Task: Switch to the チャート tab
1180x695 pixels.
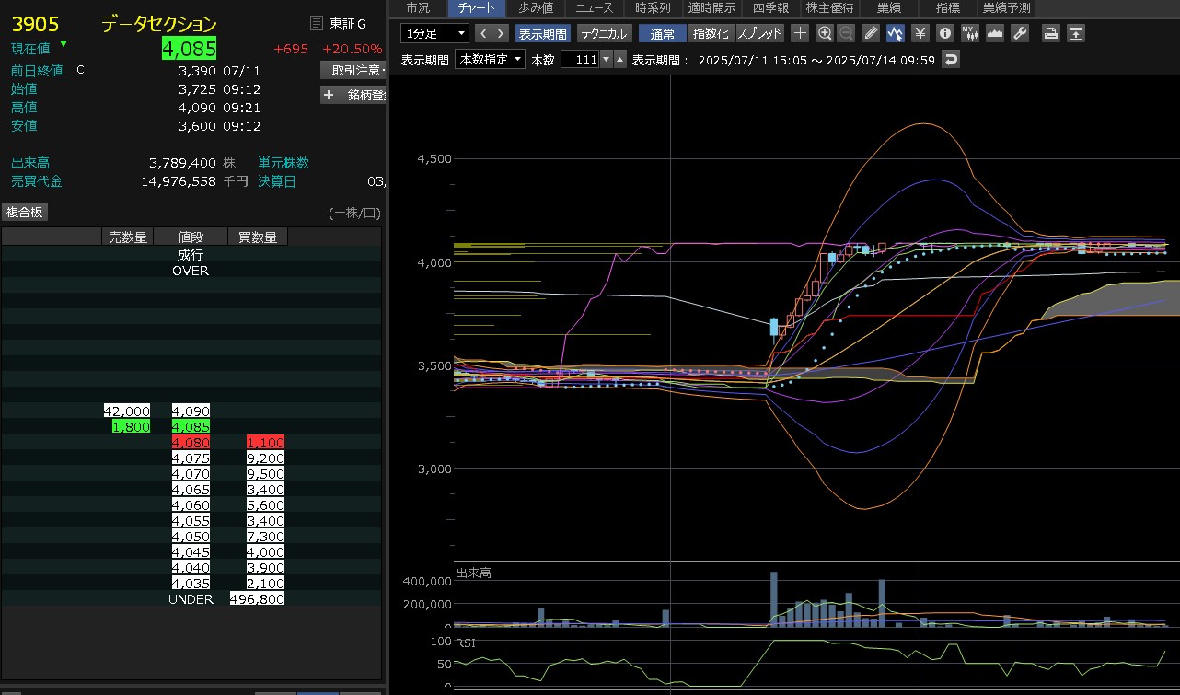Action: (x=477, y=8)
